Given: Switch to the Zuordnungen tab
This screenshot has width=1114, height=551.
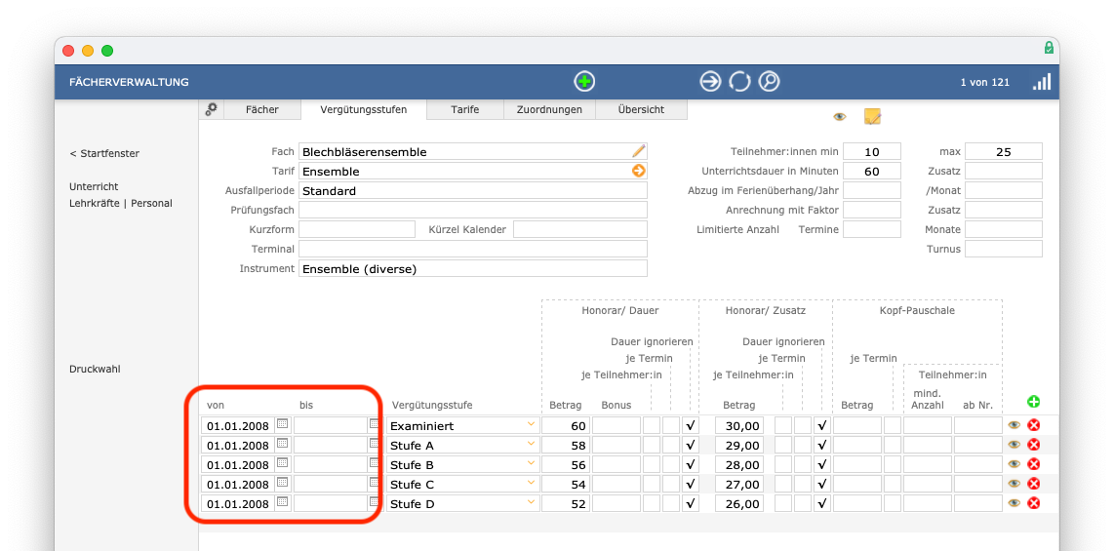Looking at the screenshot, I should pyautogui.click(x=549, y=109).
